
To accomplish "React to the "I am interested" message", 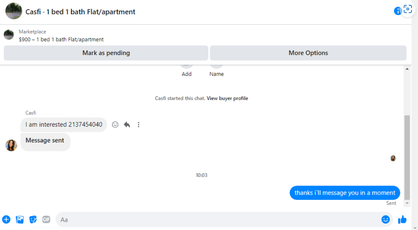I will [x=115, y=124].
